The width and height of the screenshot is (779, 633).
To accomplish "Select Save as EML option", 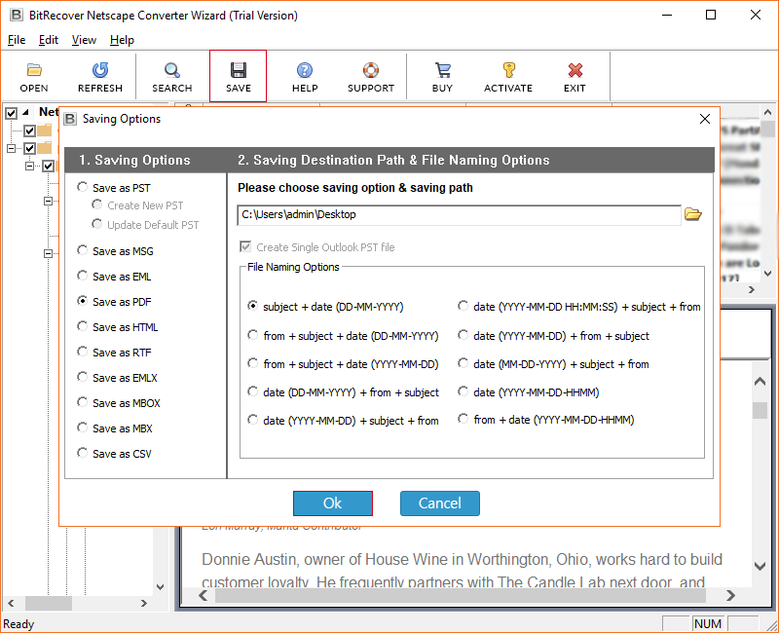I will click(114, 277).
